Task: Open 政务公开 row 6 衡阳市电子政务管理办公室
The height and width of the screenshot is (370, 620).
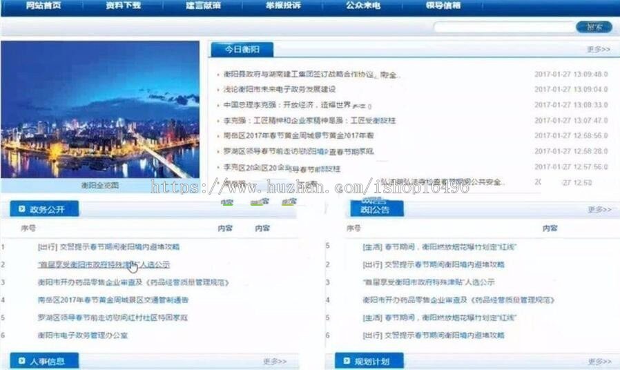Action: 83,335
